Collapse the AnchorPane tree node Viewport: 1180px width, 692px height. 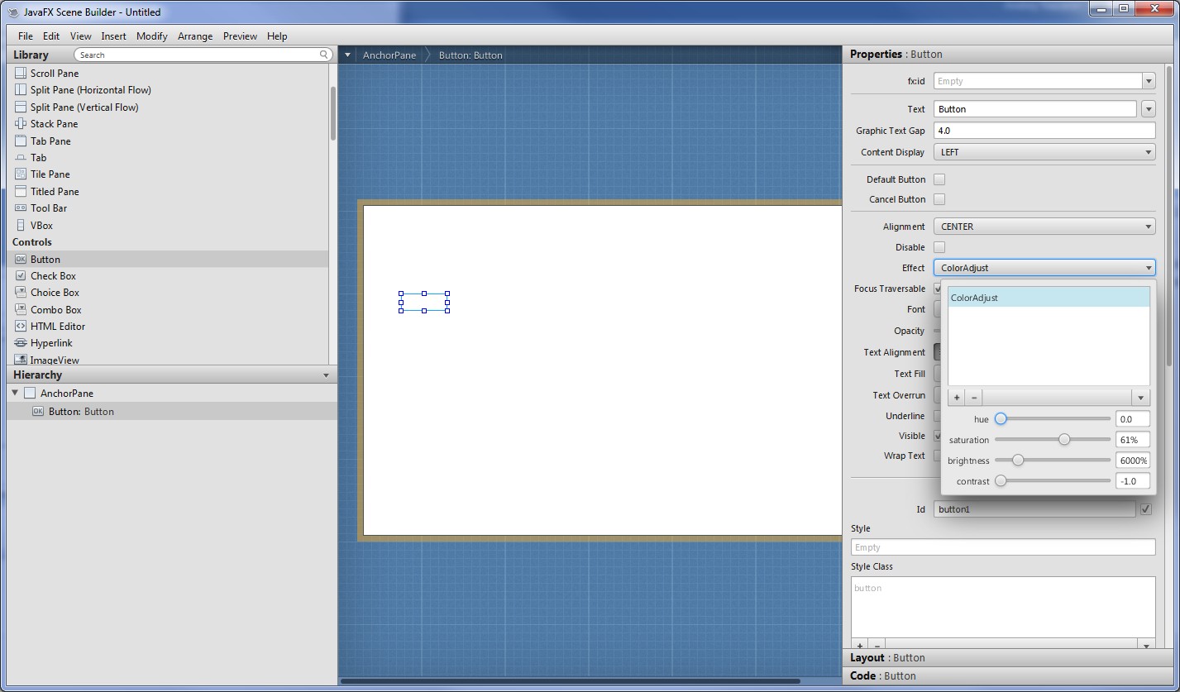(16, 394)
